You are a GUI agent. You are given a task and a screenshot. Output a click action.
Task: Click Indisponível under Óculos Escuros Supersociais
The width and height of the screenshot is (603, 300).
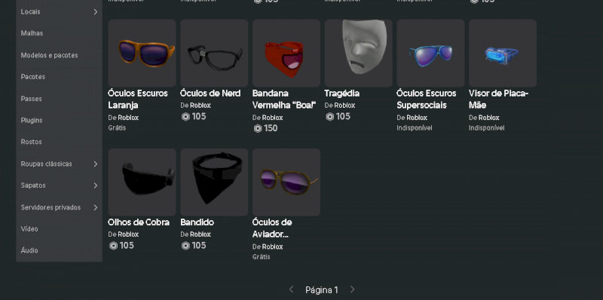coord(414,127)
